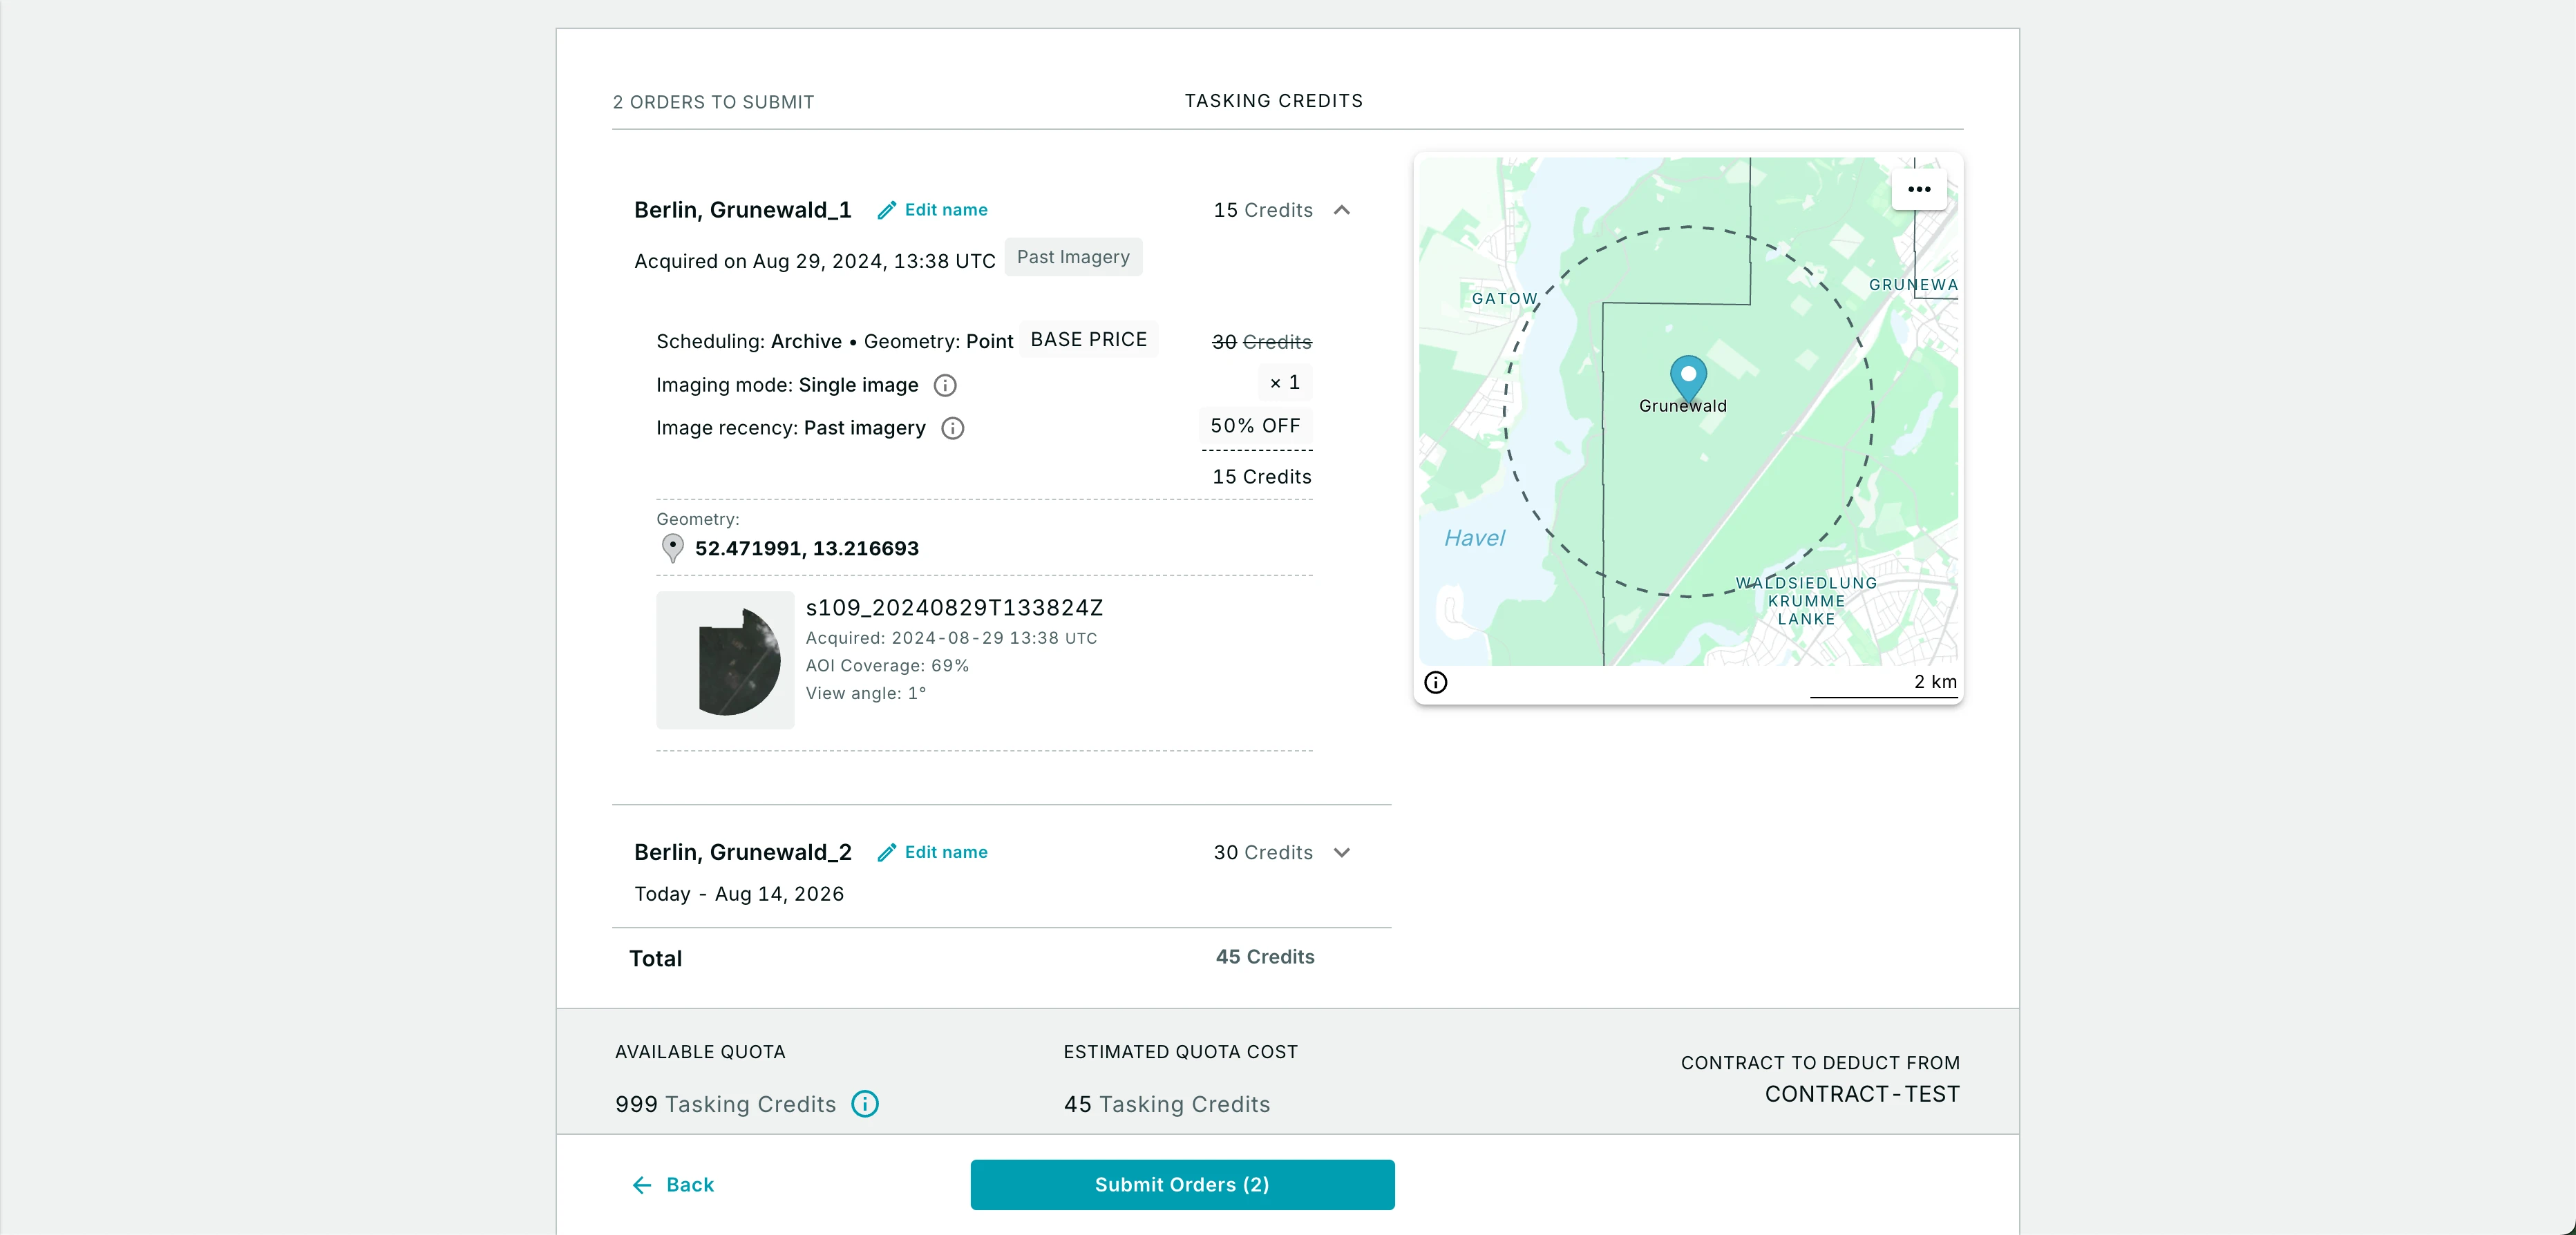Click Edit name for Berlin, Grunewald_1
The width and height of the screenshot is (2576, 1235).
[945, 210]
